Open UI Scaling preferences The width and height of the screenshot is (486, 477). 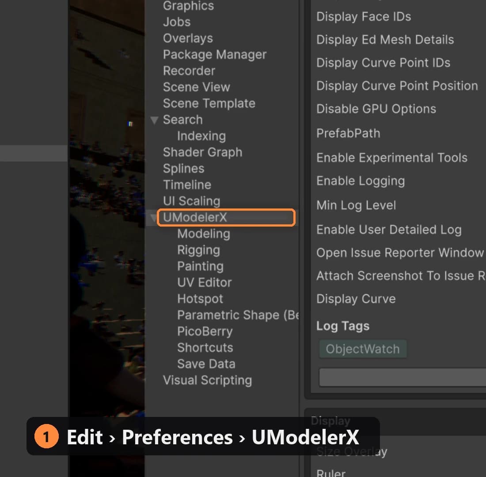(x=192, y=201)
